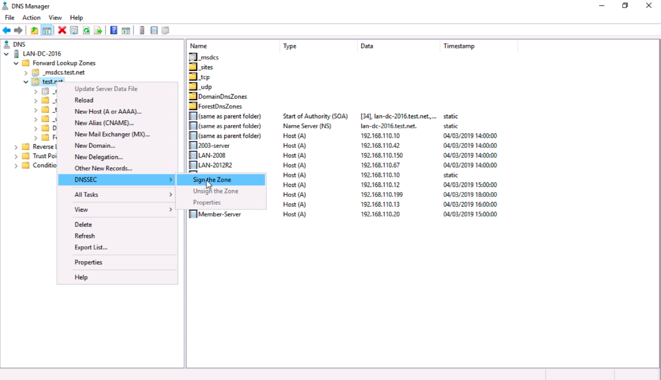Click the blue Back arrow in toolbar
Image resolution: width=661 pixels, height=380 pixels.
tap(7, 30)
